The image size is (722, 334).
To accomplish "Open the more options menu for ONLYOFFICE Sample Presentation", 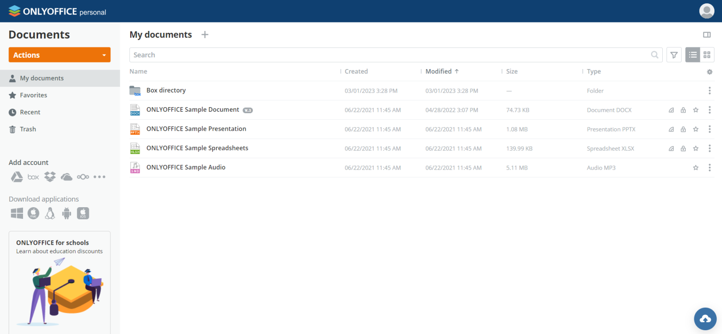I will (709, 129).
